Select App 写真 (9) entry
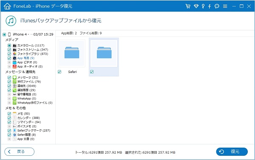This screenshot has width=255, height=160. tap(26, 58)
